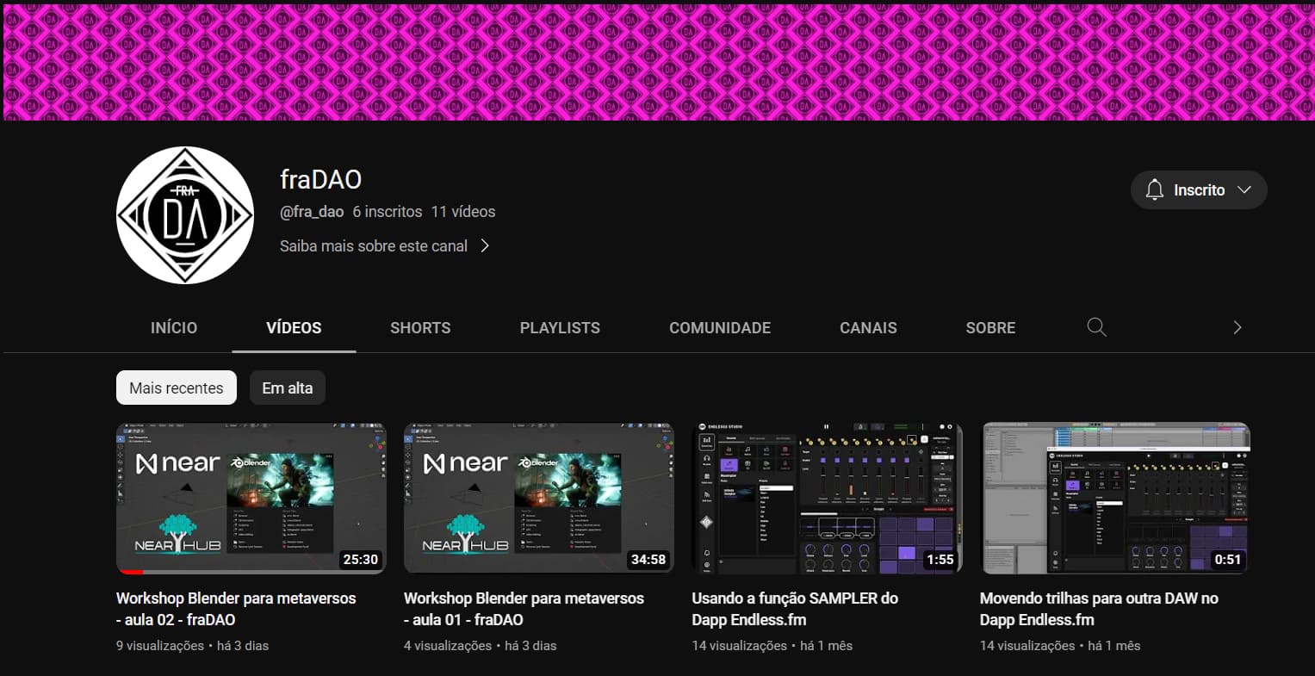Image resolution: width=1315 pixels, height=676 pixels.
Task: Click red watch progress bar on aula 02
Action: [130, 572]
